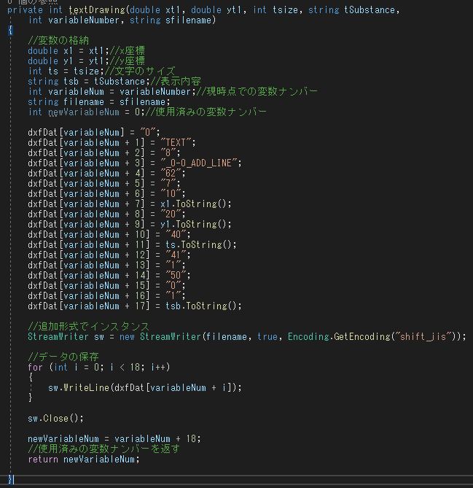Click the 'newVariableNum = variableNum + 18;' line
This screenshot has width=473, height=488.
[x=114, y=439]
